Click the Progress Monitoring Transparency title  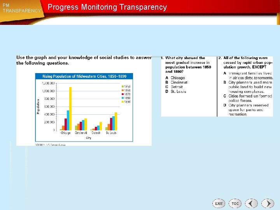(x=107, y=7)
